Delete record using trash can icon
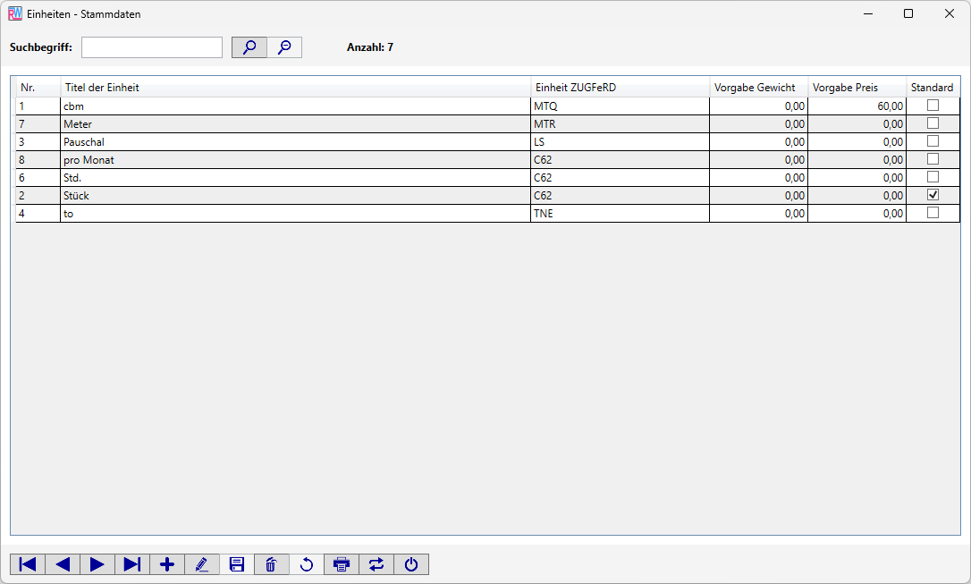Screen dimensions: 971x584 (272, 564)
